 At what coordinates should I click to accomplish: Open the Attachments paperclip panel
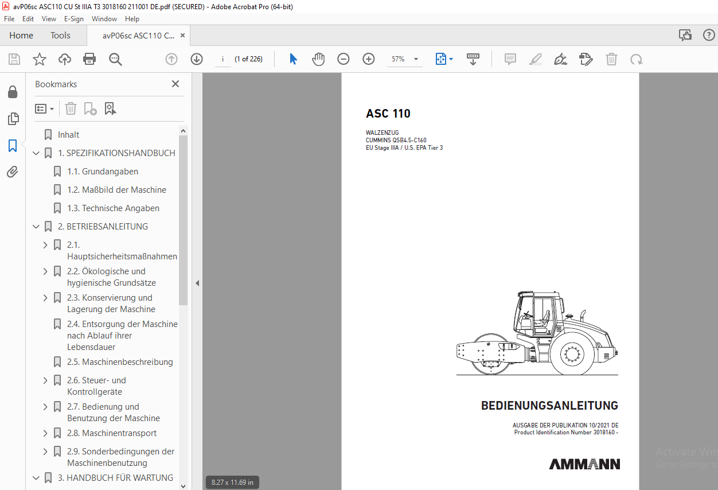pos(13,172)
